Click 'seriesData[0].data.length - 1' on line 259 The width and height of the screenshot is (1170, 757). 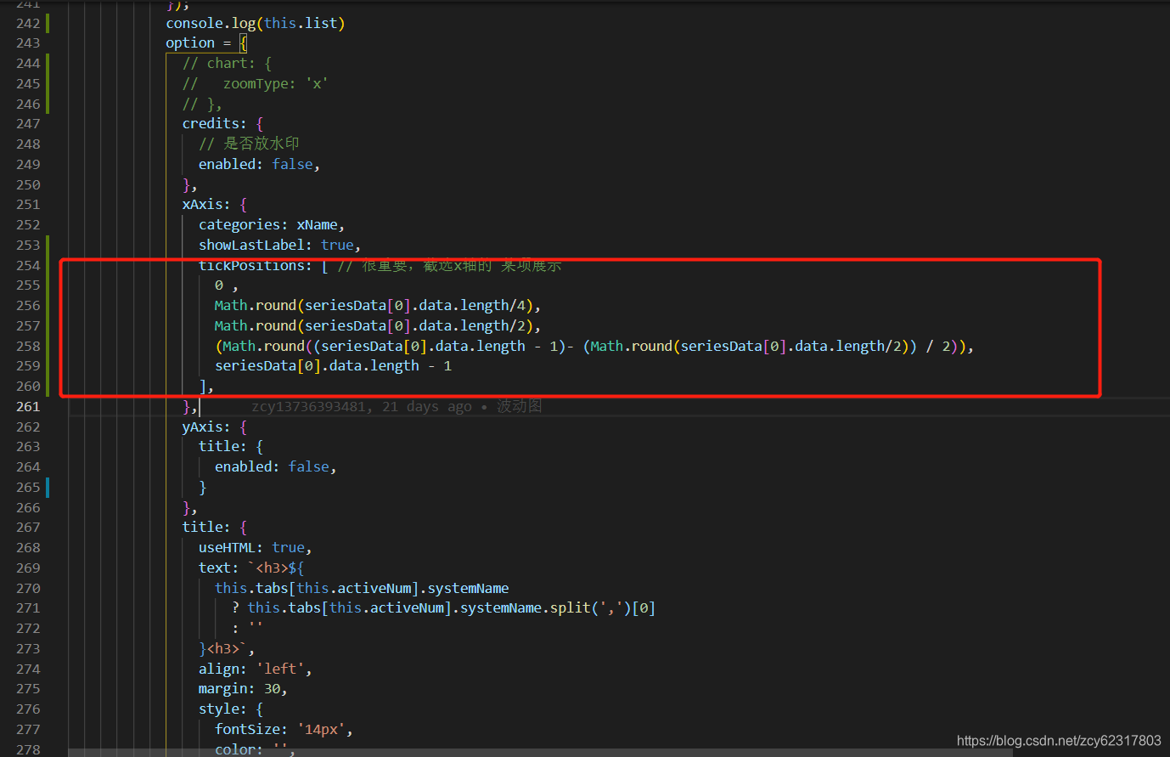[x=333, y=365]
